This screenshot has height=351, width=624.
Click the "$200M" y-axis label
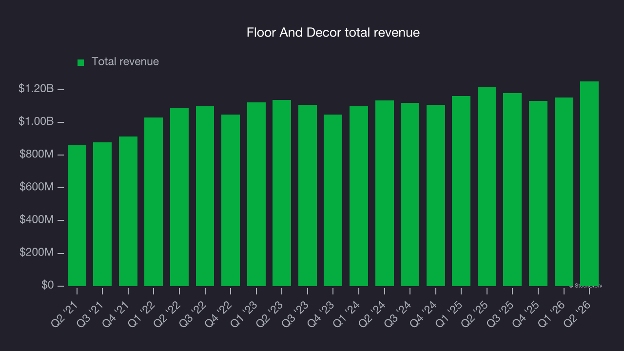pos(37,253)
